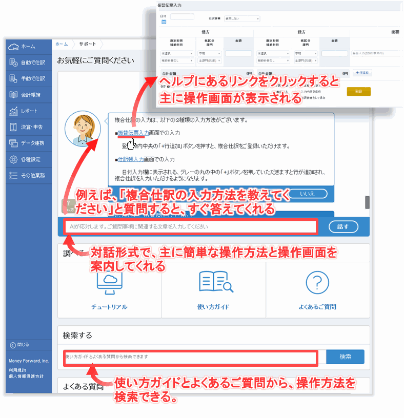
Task: Click the 摘要 free-text input field
Action: click(376, 54)
